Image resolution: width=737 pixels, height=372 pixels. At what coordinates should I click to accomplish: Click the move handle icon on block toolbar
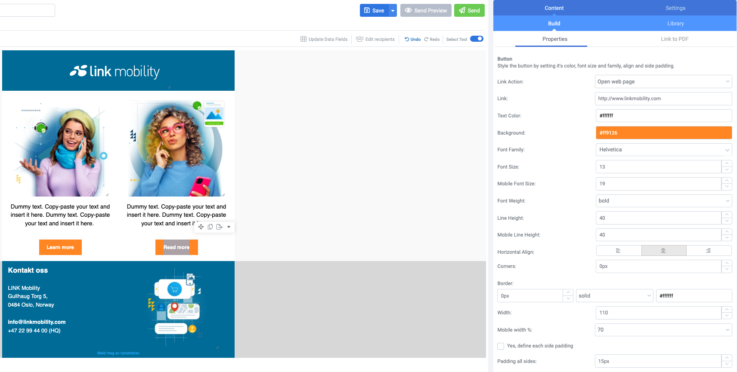pos(201,227)
